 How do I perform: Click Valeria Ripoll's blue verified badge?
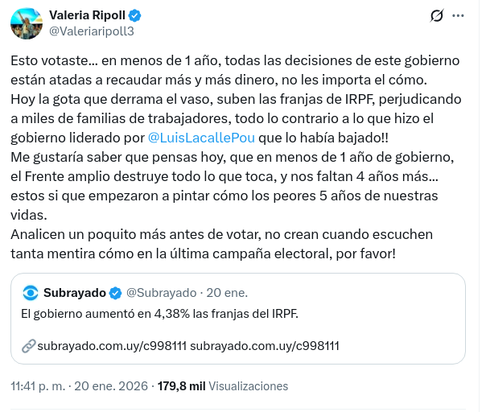(x=135, y=15)
